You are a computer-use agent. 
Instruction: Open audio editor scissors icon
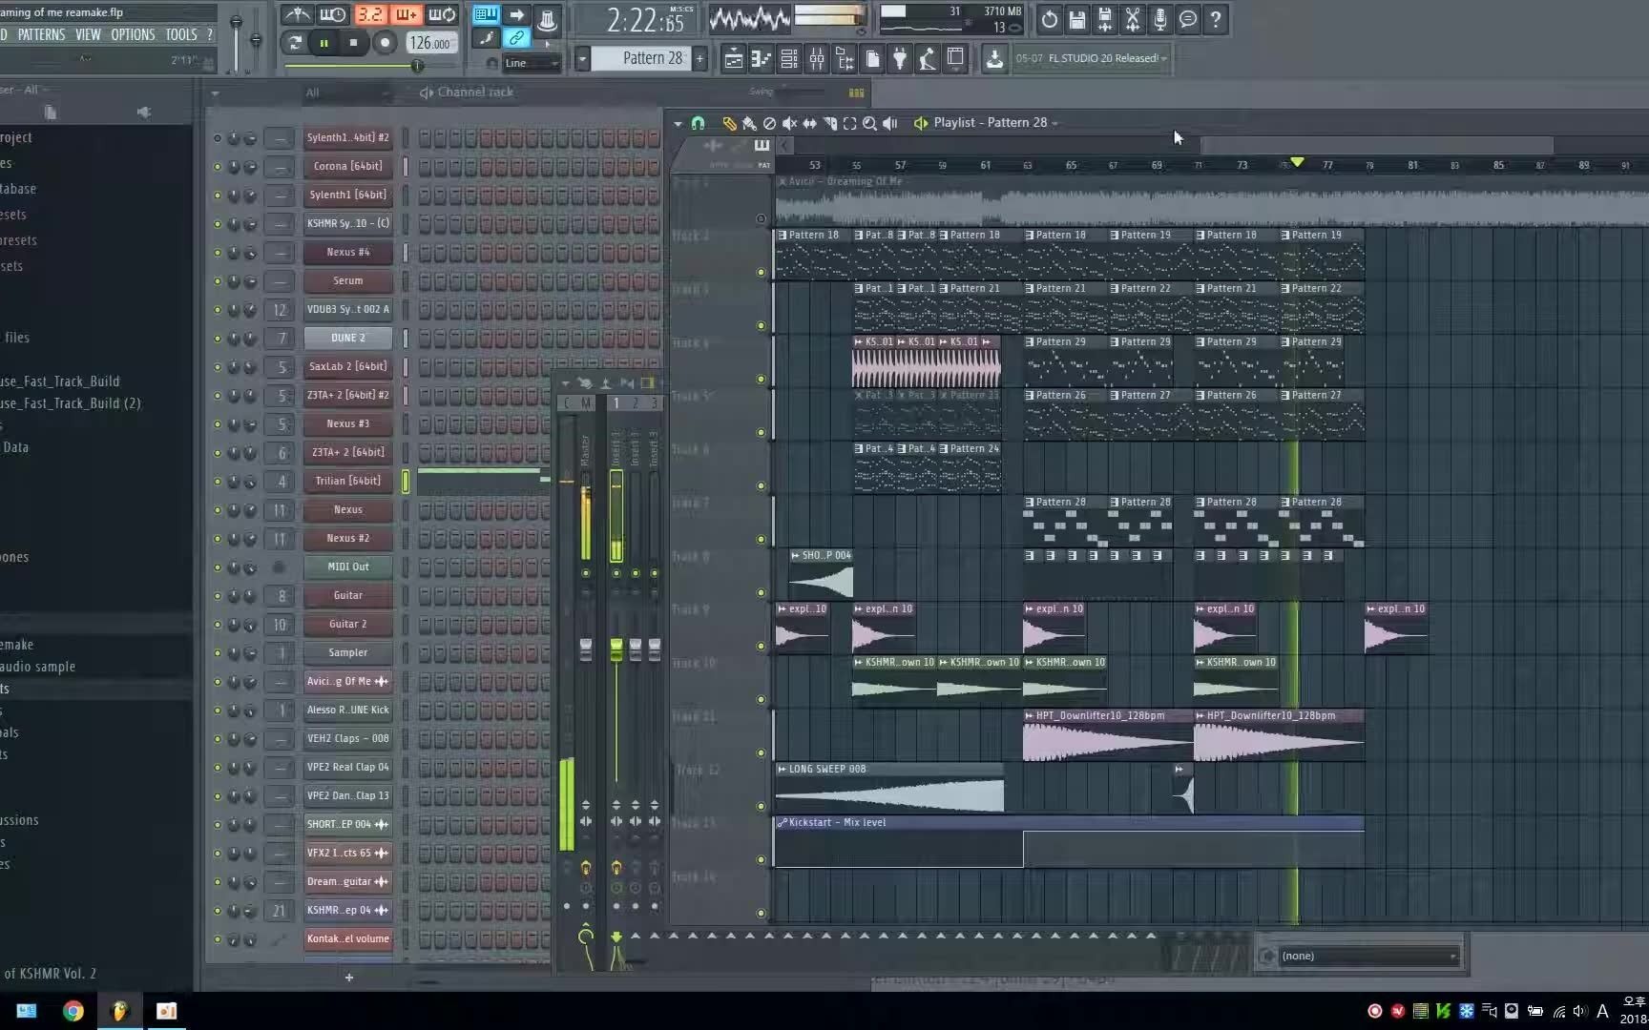[x=1132, y=19]
